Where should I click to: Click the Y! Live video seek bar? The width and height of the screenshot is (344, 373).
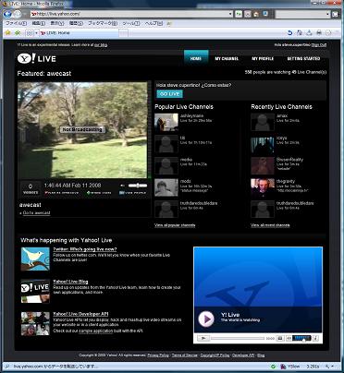point(238,339)
